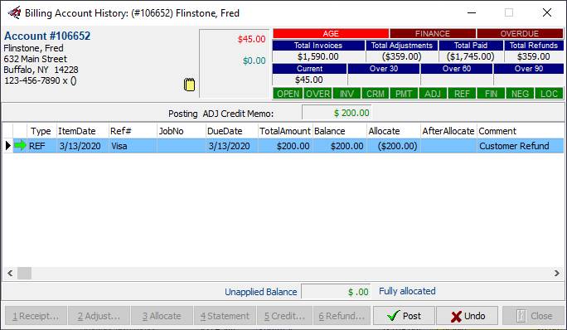
Task: Click the 5 Credit... button
Action: [x=284, y=316]
